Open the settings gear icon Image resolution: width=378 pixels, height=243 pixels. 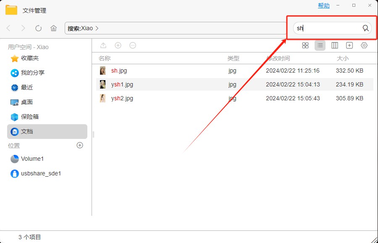pos(364,45)
